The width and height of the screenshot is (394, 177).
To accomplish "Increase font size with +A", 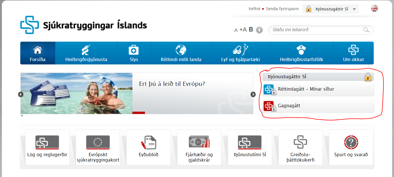I will [243, 30].
